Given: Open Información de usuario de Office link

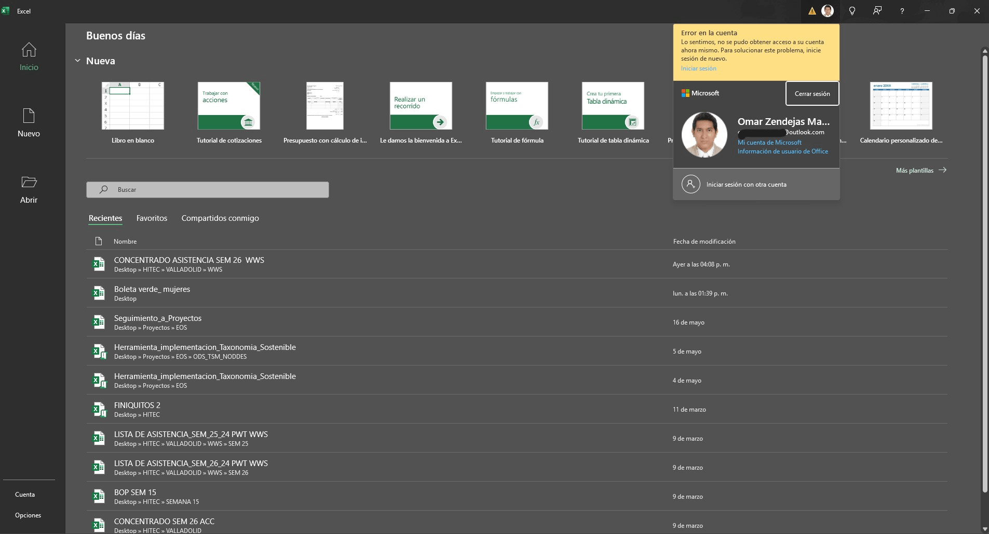Looking at the screenshot, I should (783, 151).
